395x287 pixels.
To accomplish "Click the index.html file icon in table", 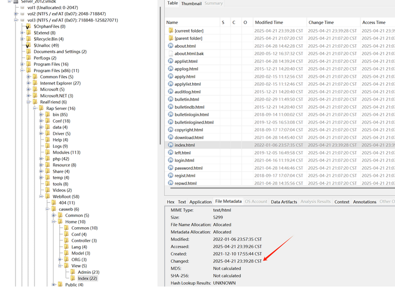I will tap(170, 145).
